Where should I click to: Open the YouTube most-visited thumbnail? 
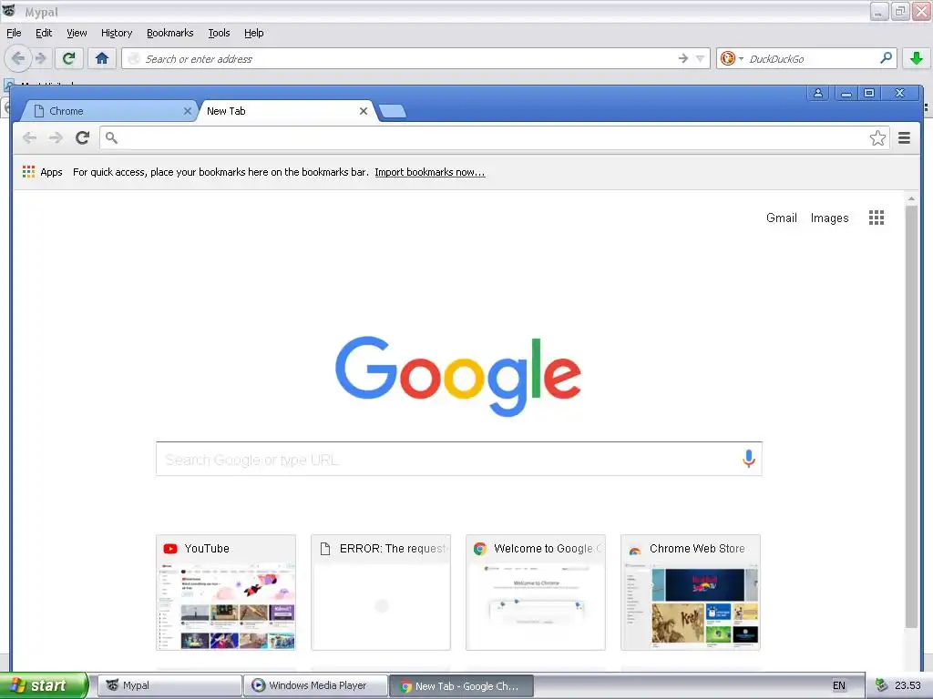tap(226, 593)
